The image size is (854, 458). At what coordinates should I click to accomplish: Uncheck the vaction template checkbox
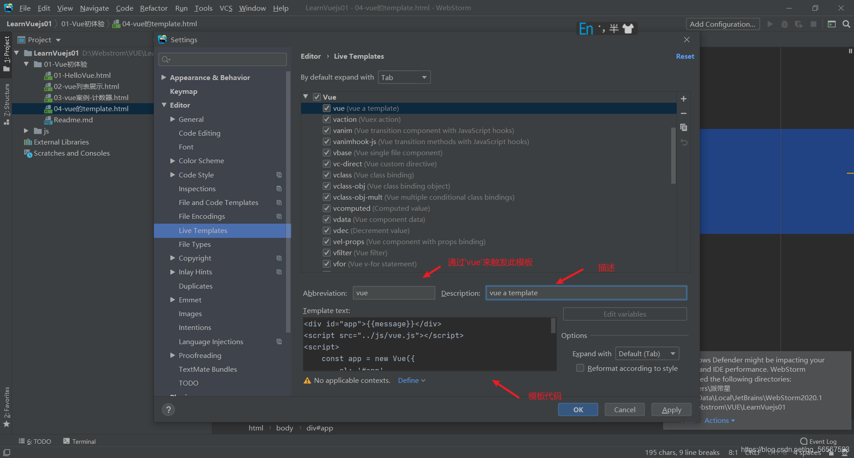point(326,119)
